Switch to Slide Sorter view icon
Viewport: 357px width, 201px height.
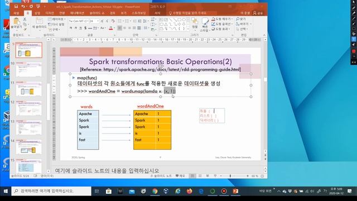(200, 176)
